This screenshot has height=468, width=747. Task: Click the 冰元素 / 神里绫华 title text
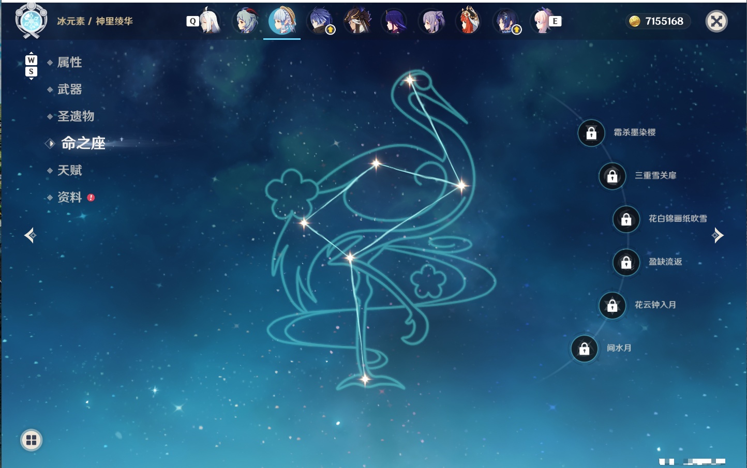[x=95, y=21]
